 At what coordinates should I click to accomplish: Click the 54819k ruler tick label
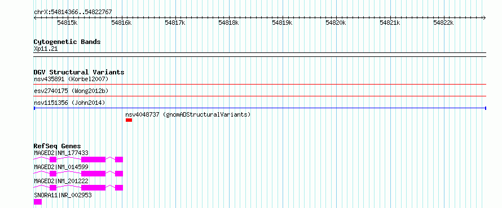[282, 23]
